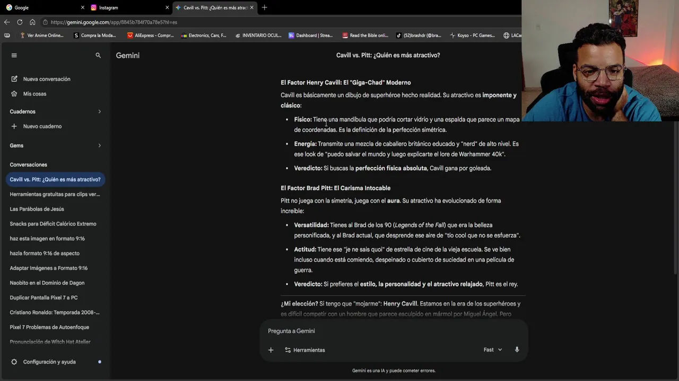Start voice input with microphone

517,350
